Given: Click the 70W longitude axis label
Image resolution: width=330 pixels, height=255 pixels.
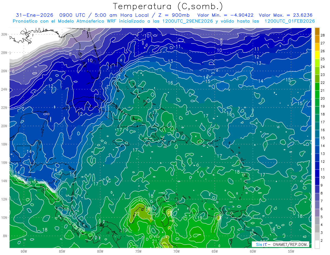Looking at the screenshot, I should click(x=177, y=251).
